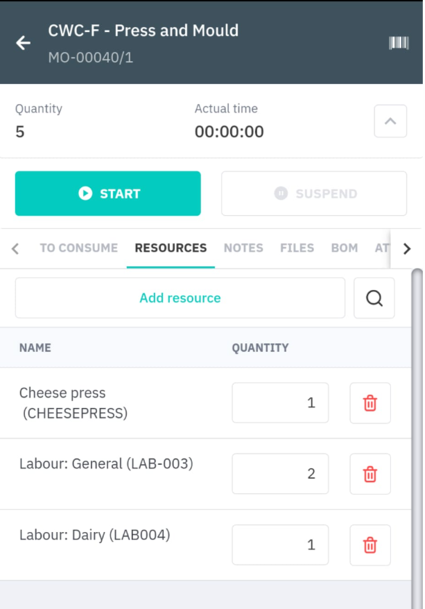Delete the Labour: Dairy (LAB004) row
This screenshot has width=425, height=609.
(x=370, y=545)
